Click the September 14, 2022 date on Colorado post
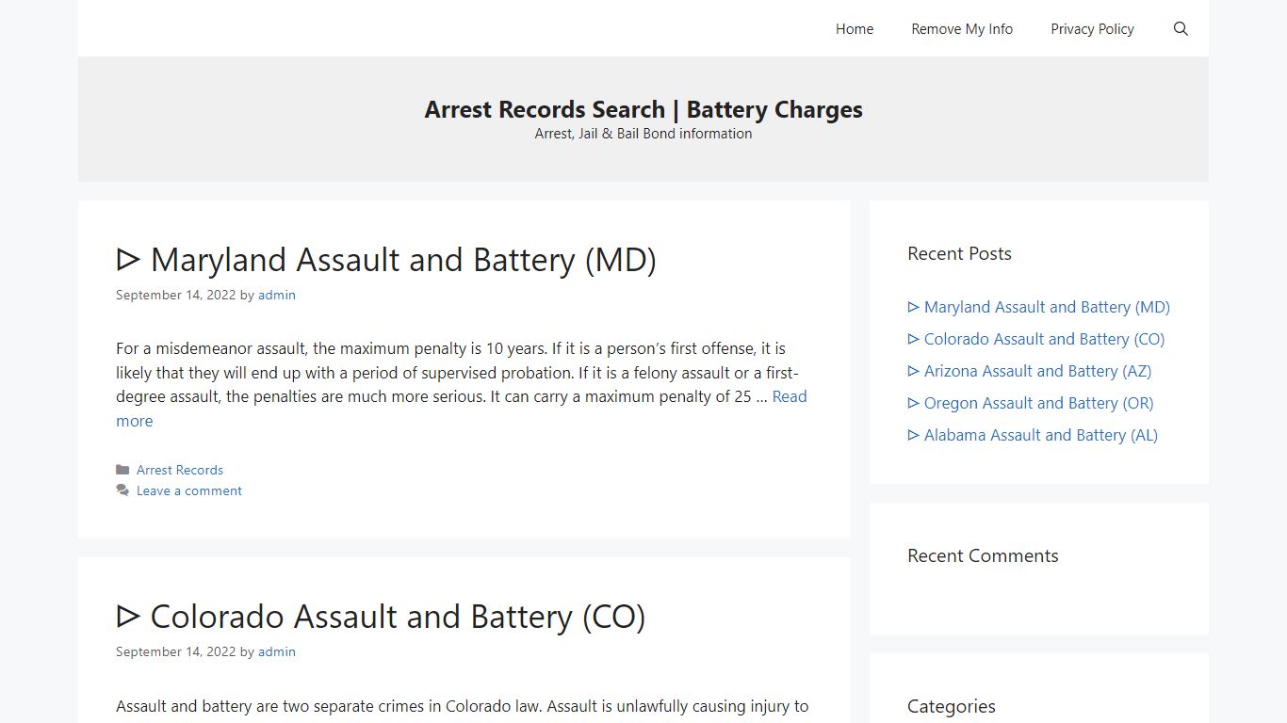Screen dimensions: 1287x723 coord(175,651)
